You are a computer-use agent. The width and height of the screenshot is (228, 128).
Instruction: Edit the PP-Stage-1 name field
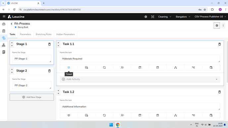tap(32, 59)
